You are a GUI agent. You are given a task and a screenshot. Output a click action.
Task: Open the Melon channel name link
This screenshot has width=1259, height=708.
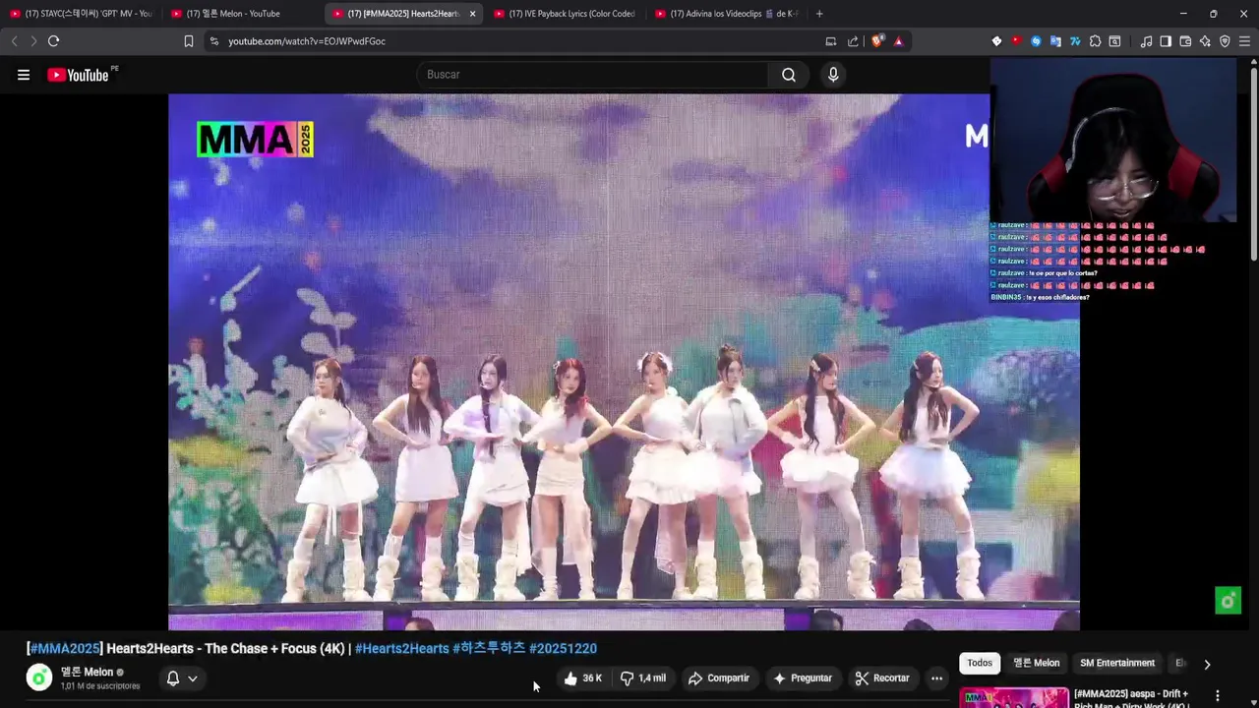pos(87,673)
